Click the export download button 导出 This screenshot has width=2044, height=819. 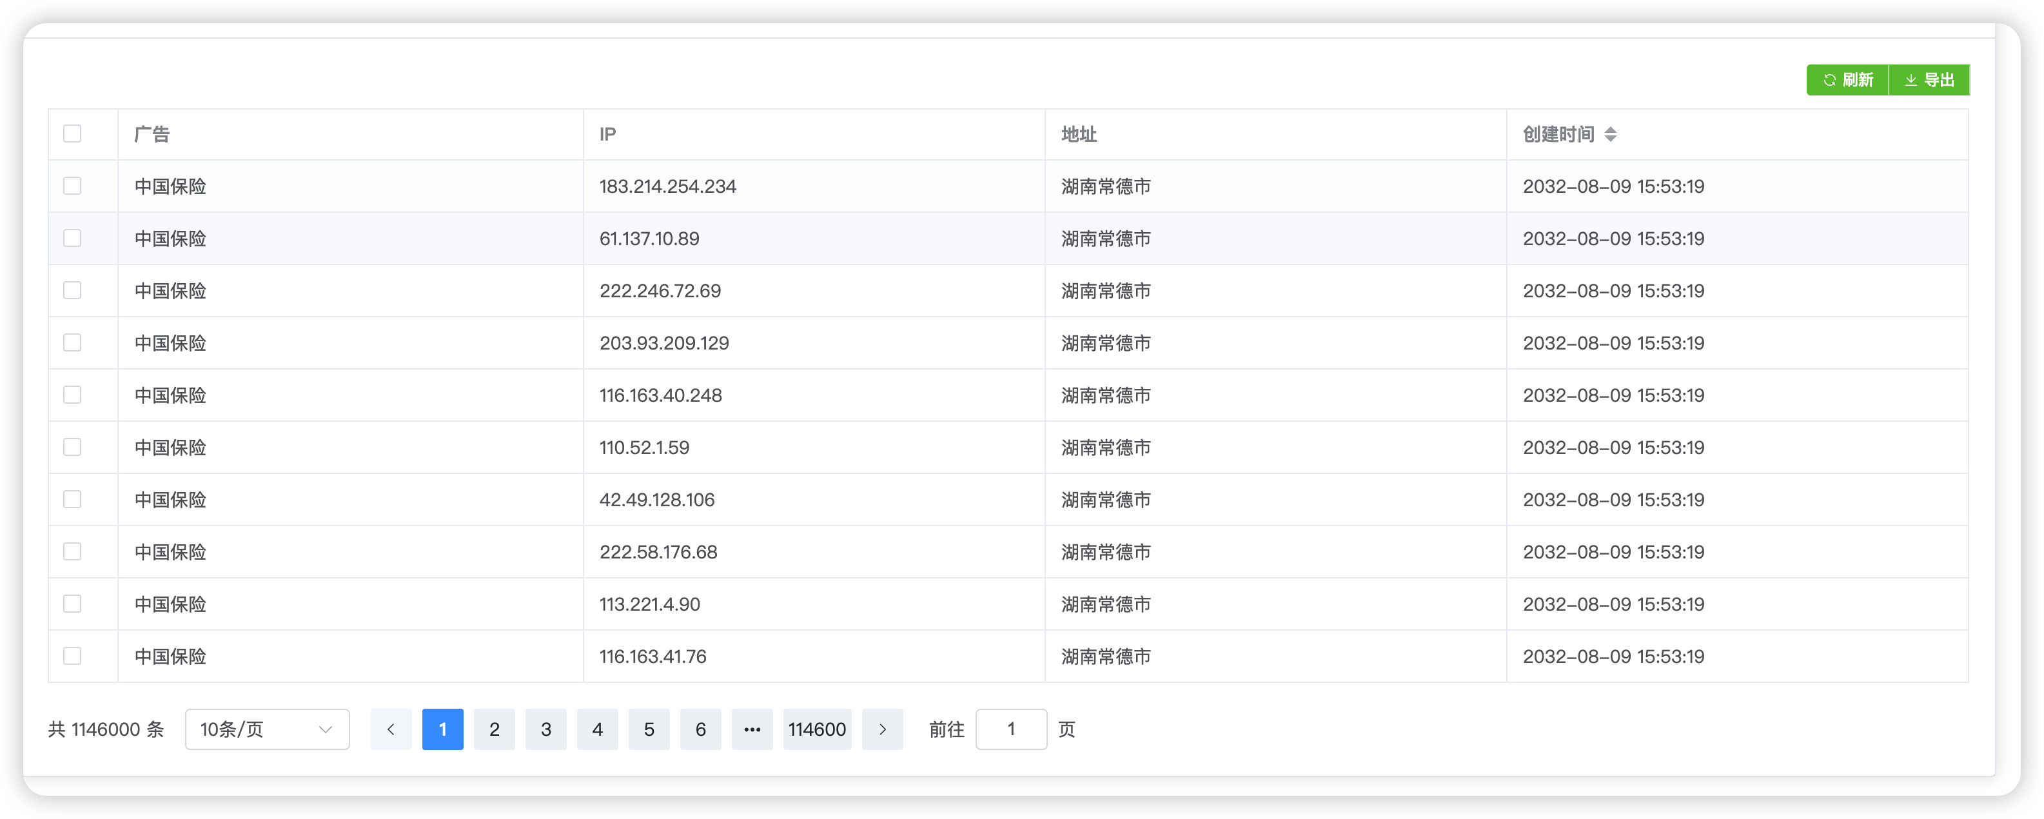[1929, 80]
